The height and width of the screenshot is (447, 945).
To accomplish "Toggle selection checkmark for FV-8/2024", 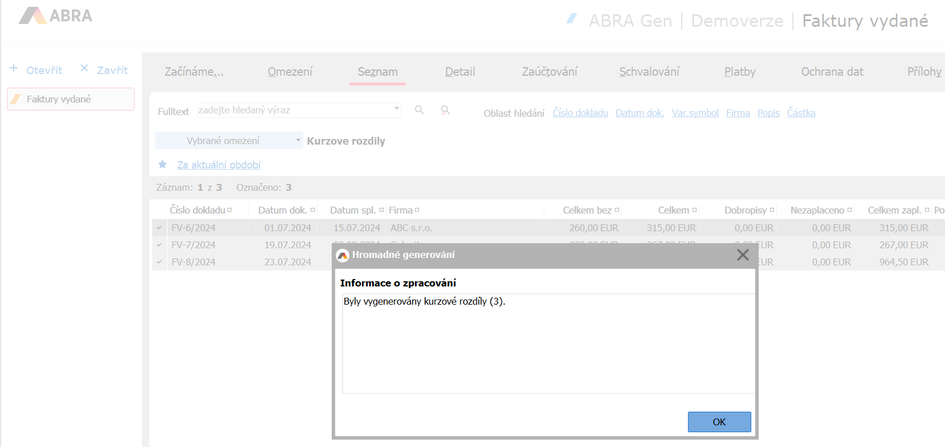I will coord(160,262).
